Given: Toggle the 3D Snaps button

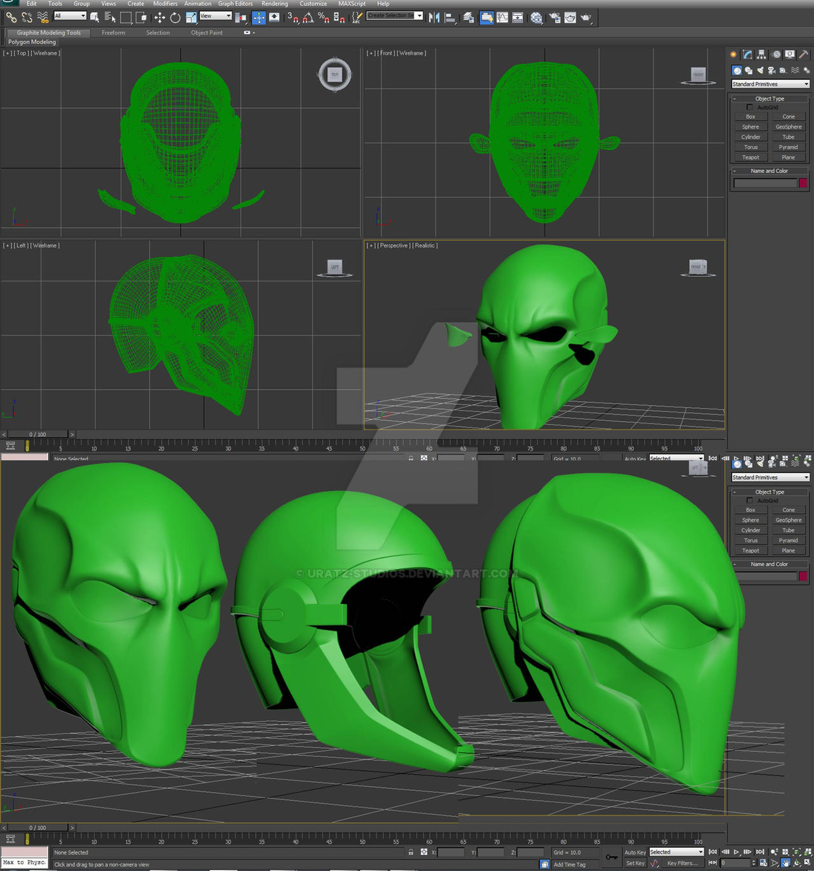Looking at the screenshot, I should [x=293, y=17].
